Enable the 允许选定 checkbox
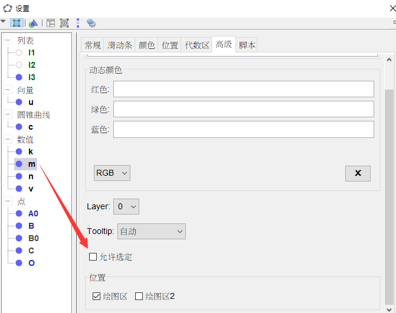Screen dimensions: 396x313 (x=93, y=257)
